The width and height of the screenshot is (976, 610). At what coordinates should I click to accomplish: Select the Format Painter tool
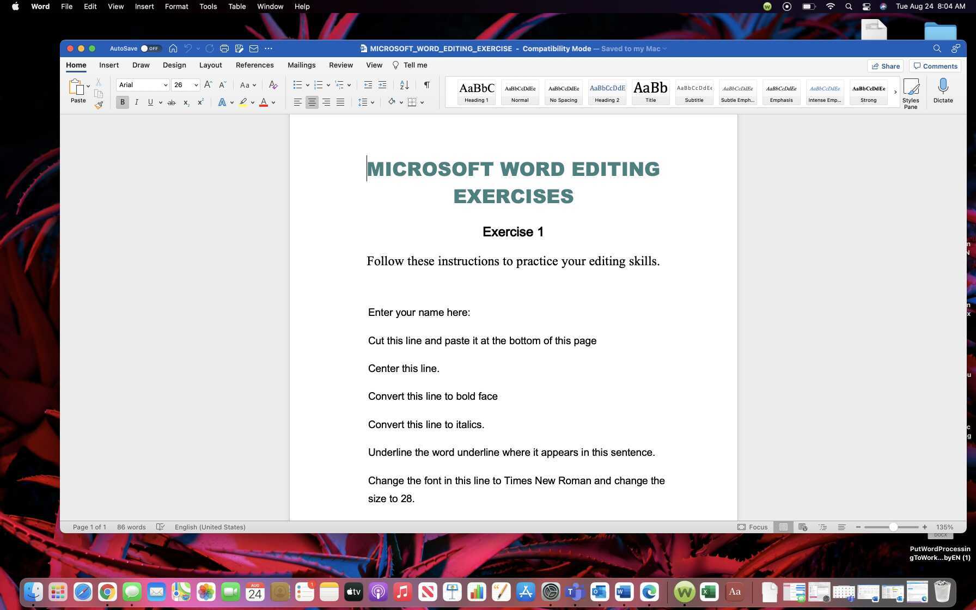click(x=99, y=105)
